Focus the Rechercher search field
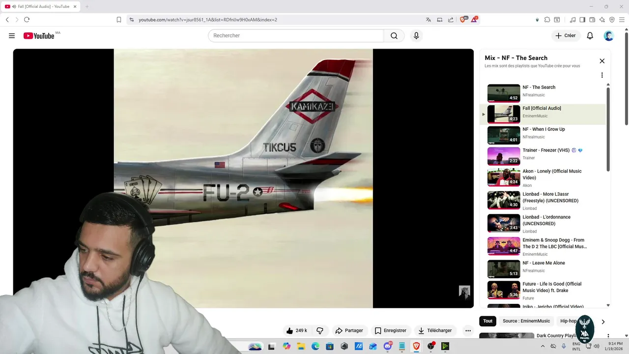Viewport: 629px width, 354px height. click(296, 36)
